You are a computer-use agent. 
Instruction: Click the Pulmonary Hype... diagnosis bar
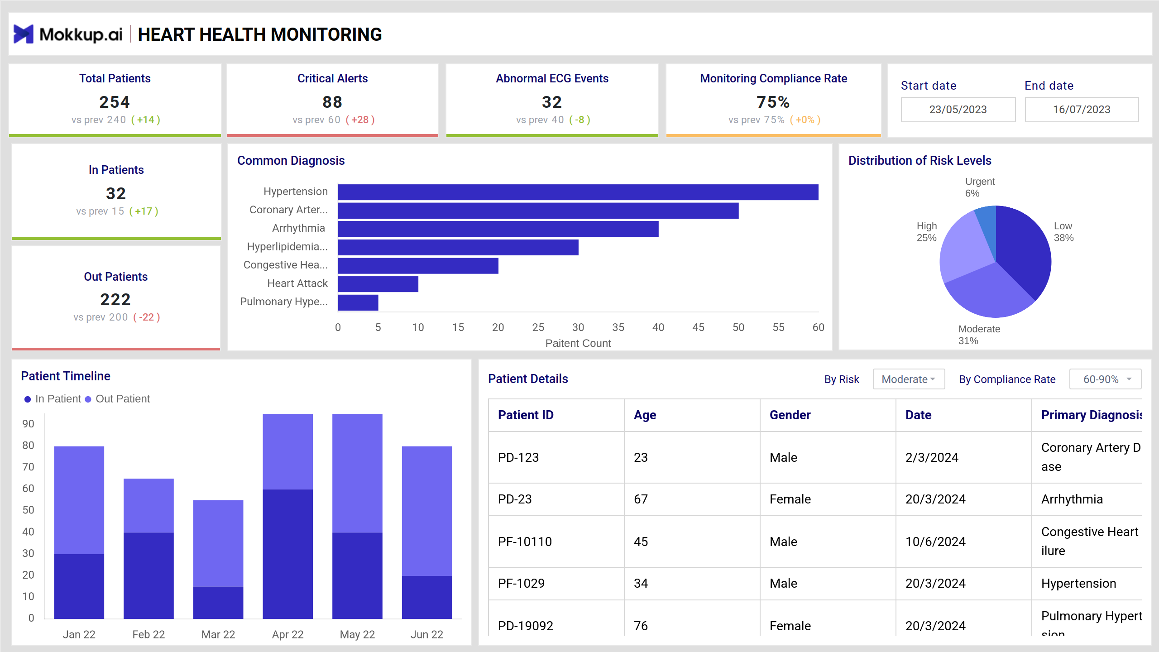[358, 302]
